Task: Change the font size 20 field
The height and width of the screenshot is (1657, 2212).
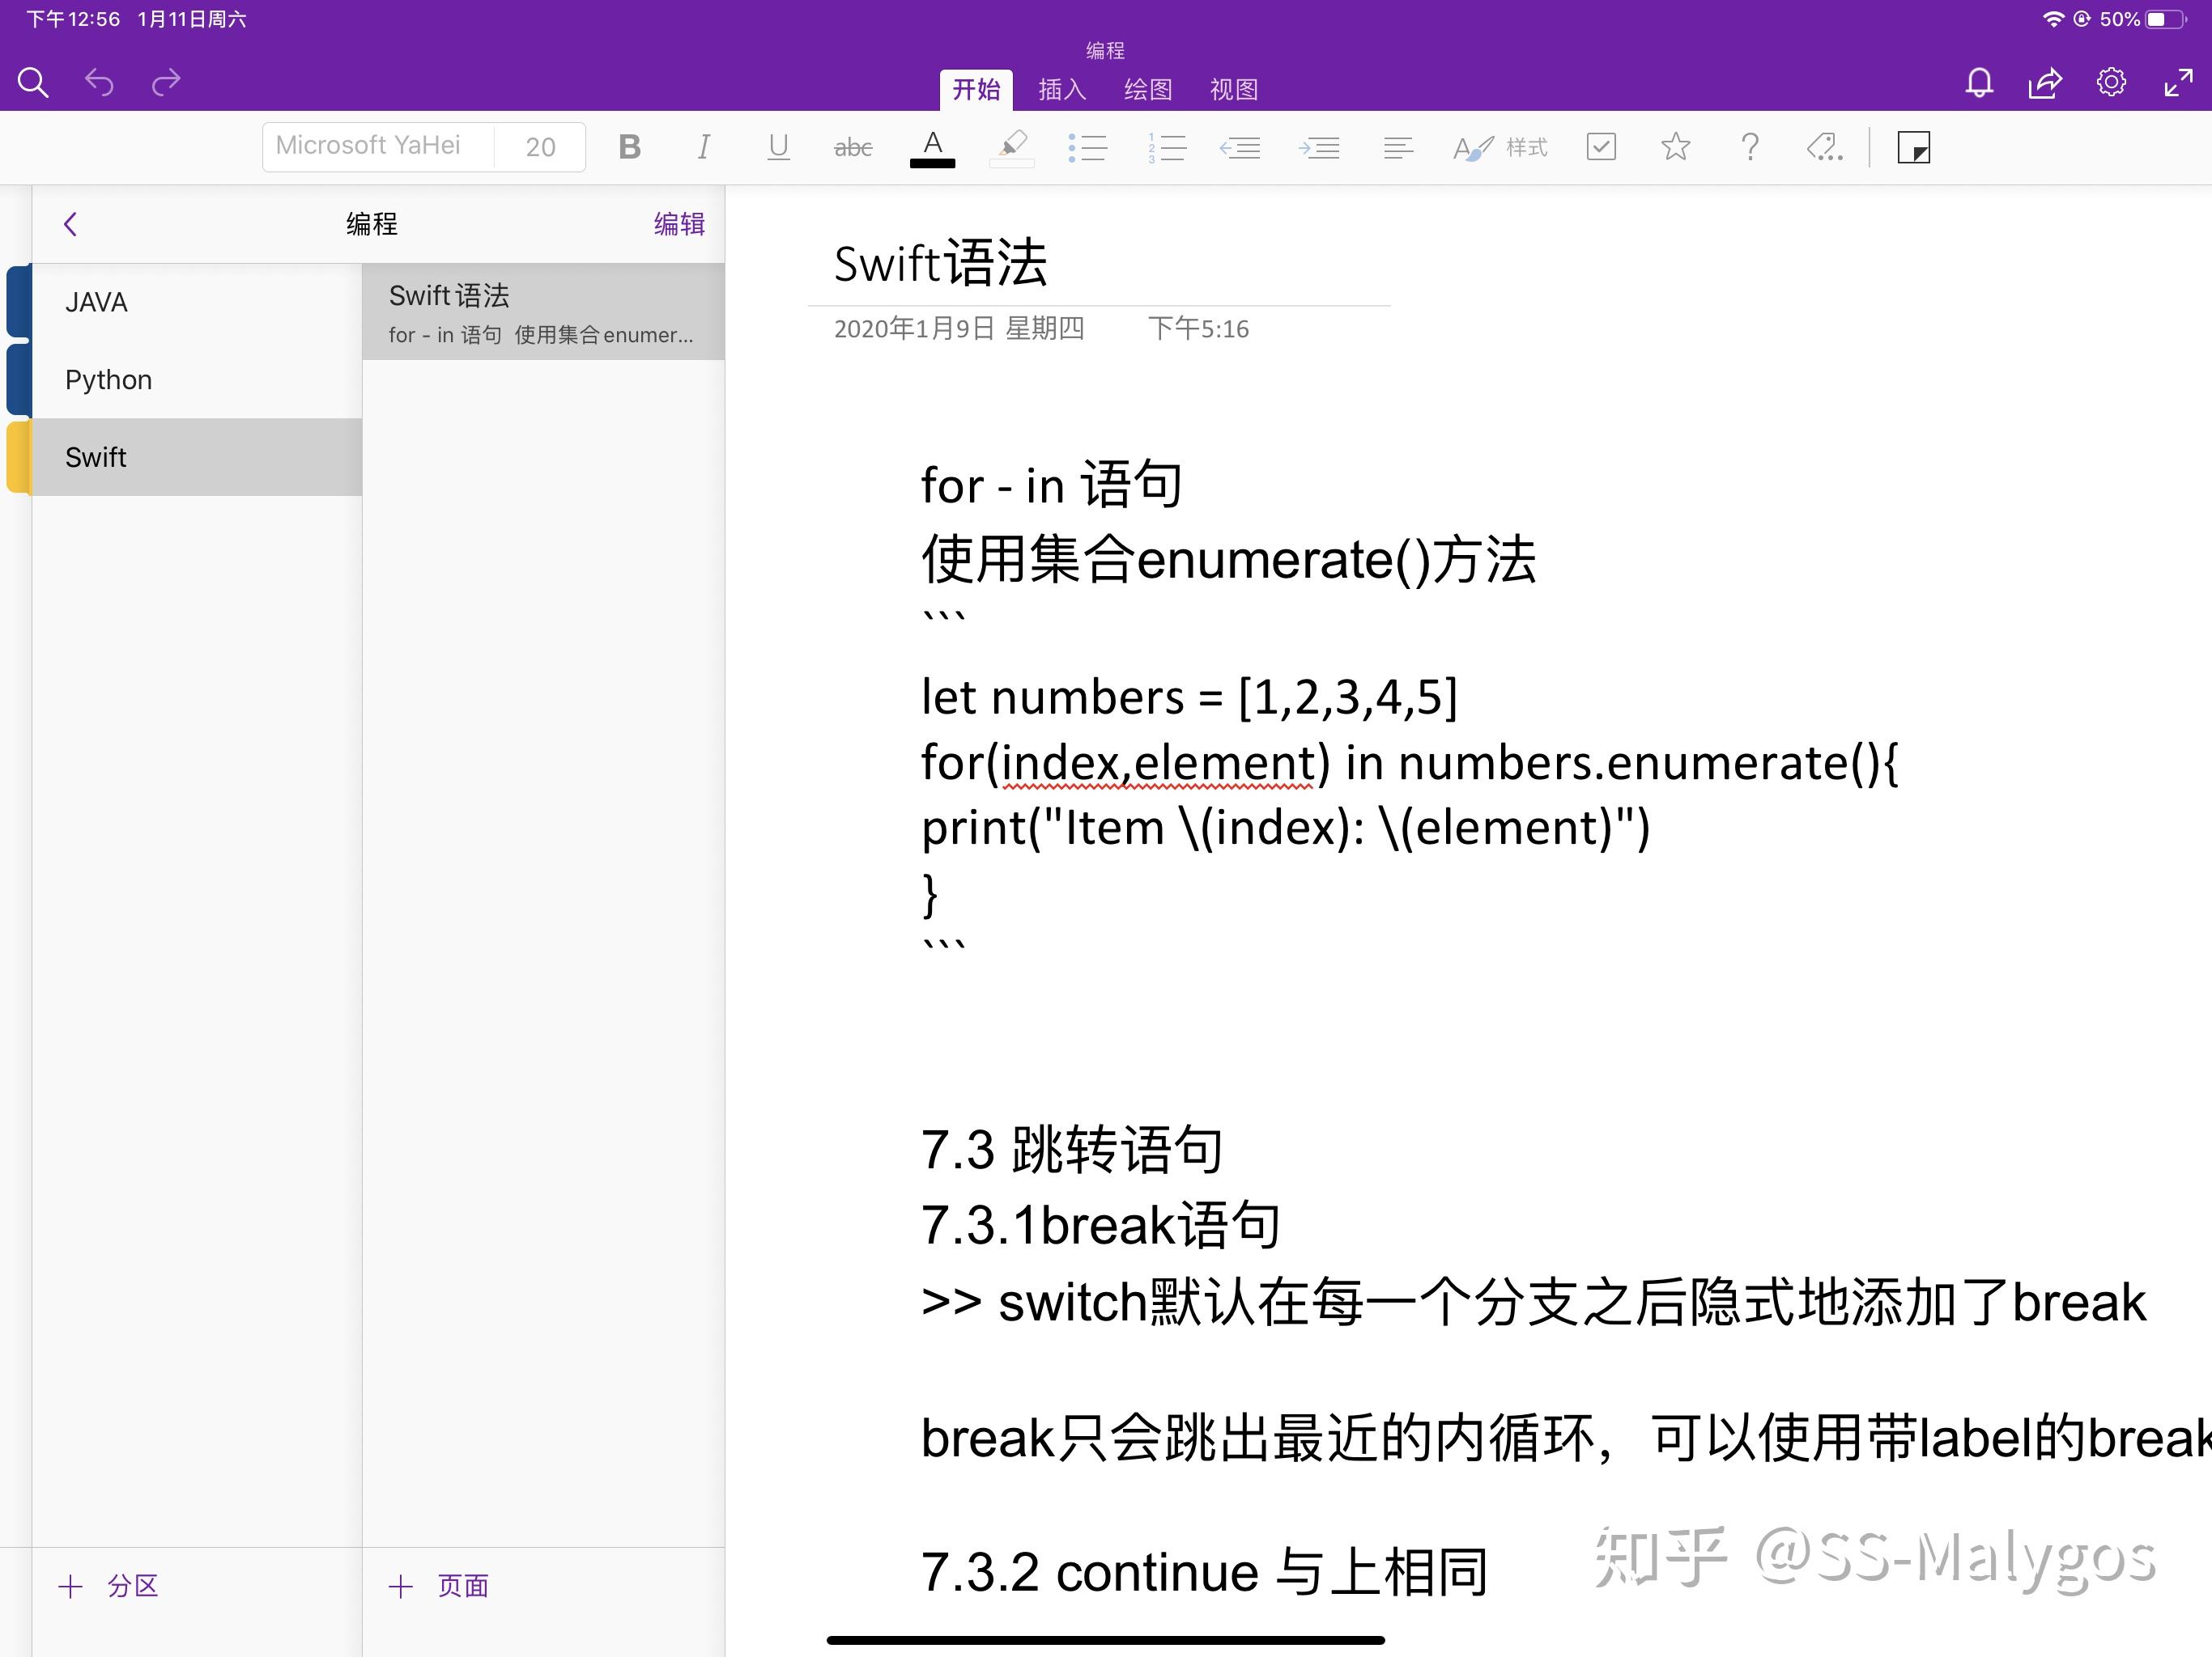Action: [540, 147]
